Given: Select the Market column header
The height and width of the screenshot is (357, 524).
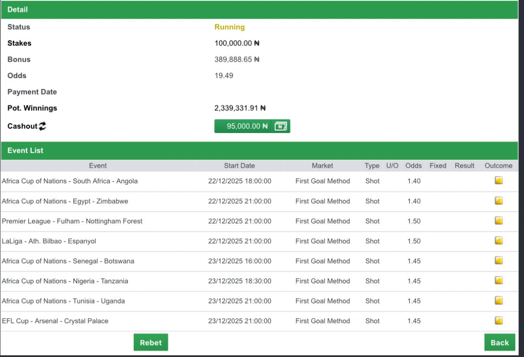Looking at the screenshot, I should coord(322,166).
